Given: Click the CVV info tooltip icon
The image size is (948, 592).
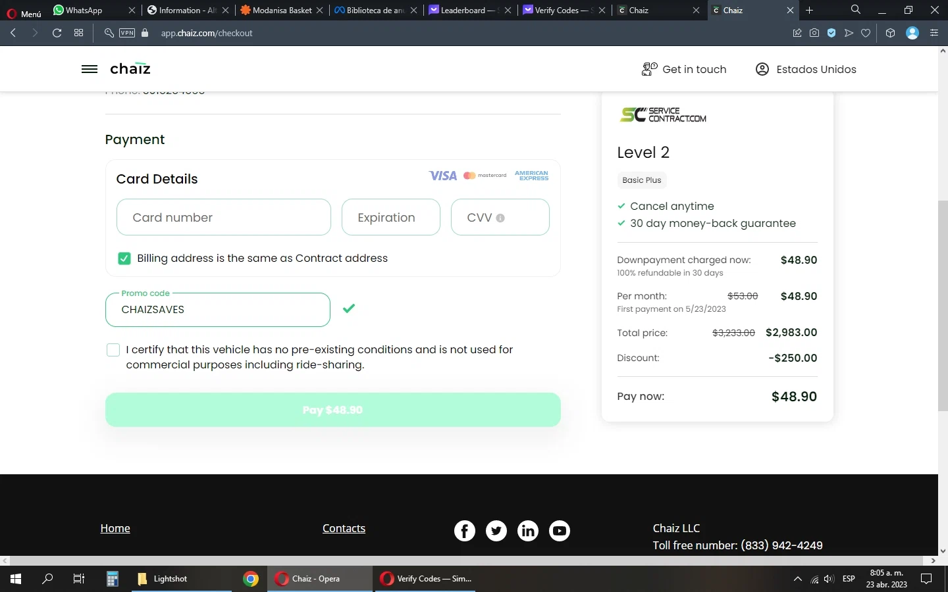Looking at the screenshot, I should coord(500,218).
